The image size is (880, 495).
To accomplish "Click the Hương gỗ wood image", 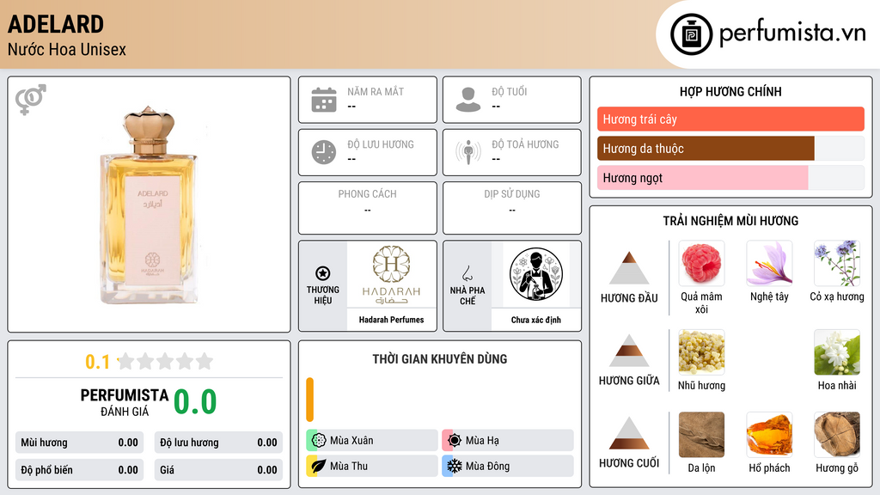I will pyautogui.click(x=837, y=435).
